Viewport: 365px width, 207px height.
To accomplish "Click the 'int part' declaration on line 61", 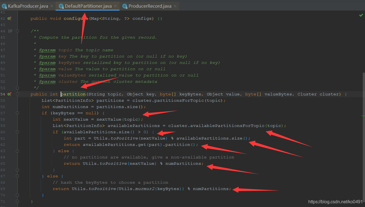I will [x=75, y=138].
